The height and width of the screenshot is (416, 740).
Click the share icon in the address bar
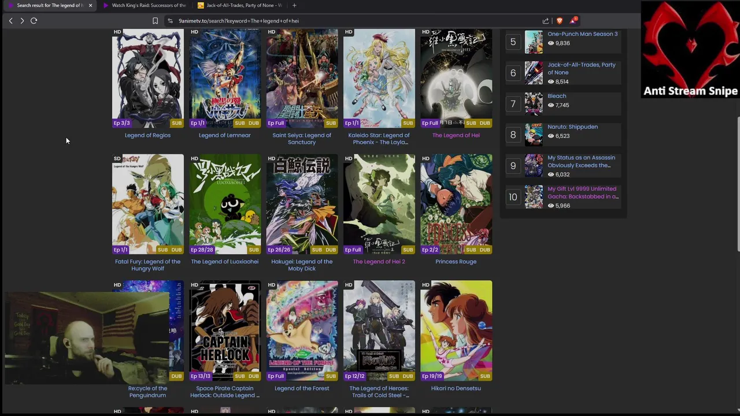point(545,21)
